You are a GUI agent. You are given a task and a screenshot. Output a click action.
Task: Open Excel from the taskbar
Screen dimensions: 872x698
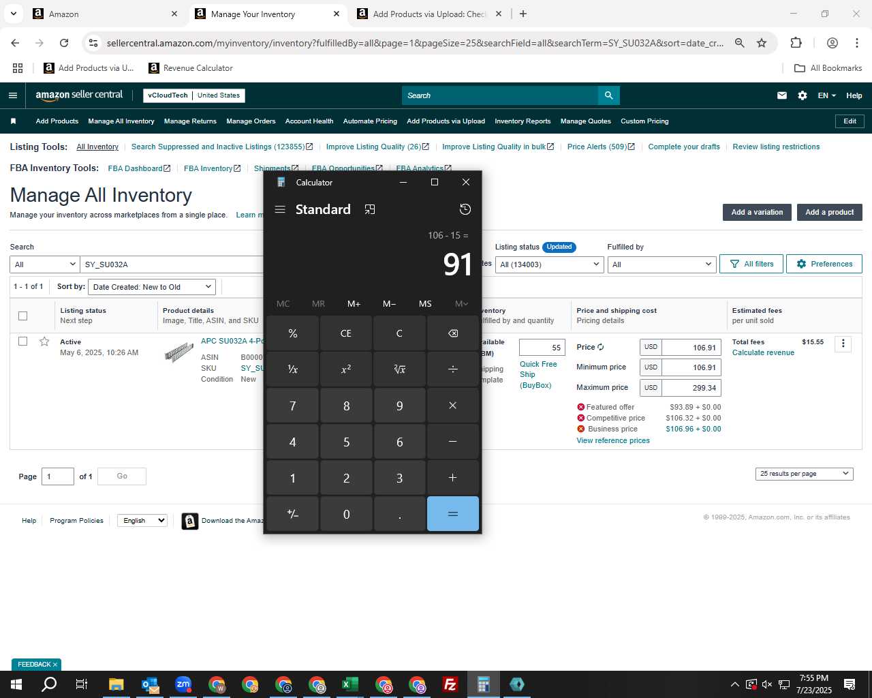[350, 684]
